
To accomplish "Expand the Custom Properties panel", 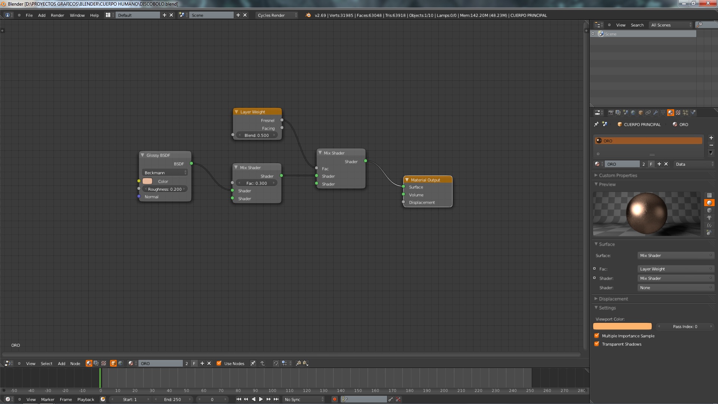I will [x=617, y=175].
